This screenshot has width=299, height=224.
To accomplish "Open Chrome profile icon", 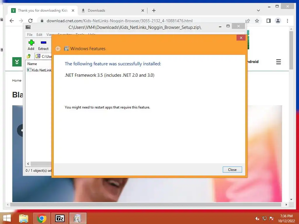I will tap(278, 21).
